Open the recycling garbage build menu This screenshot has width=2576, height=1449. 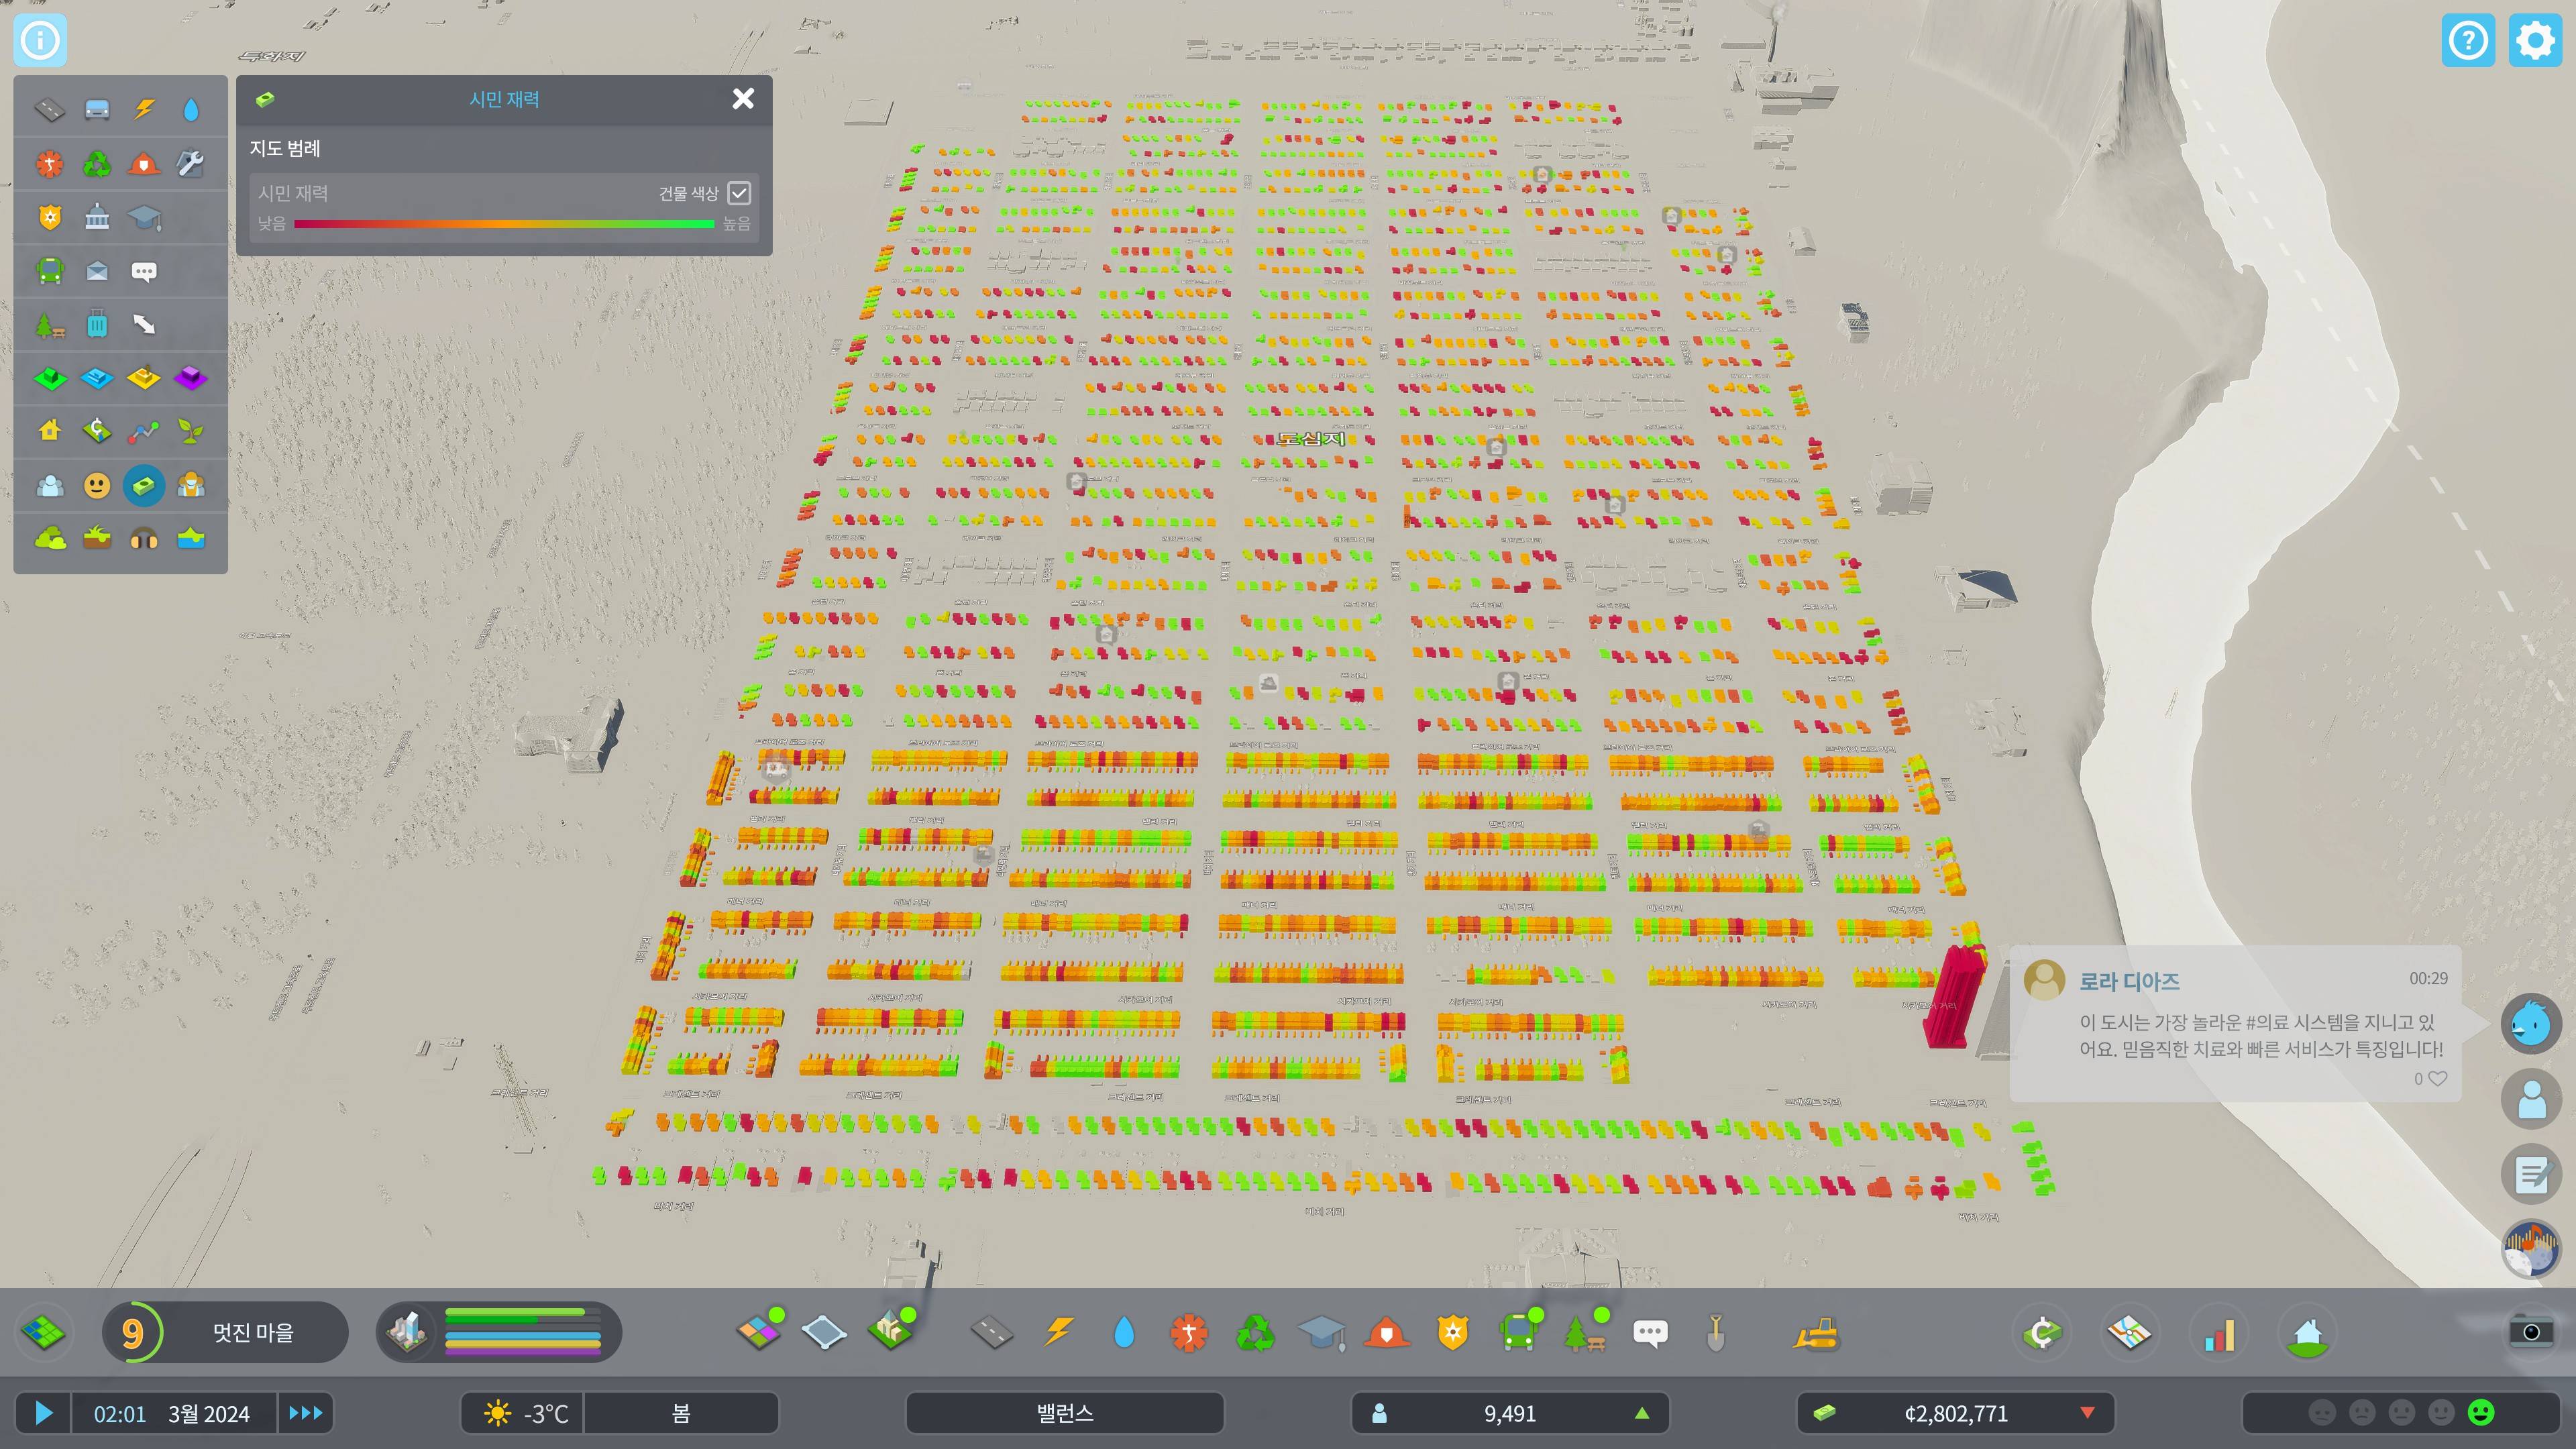pos(1255,1333)
